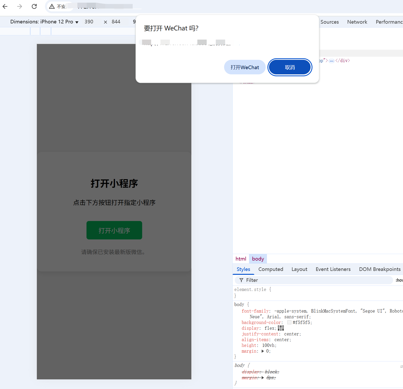Click the dialog title 要打开 WeChat 吗?

pyautogui.click(x=171, y=28)
